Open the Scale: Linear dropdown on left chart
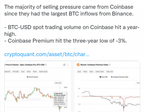Viewport: 144px width, 112px height. (43, 72)
